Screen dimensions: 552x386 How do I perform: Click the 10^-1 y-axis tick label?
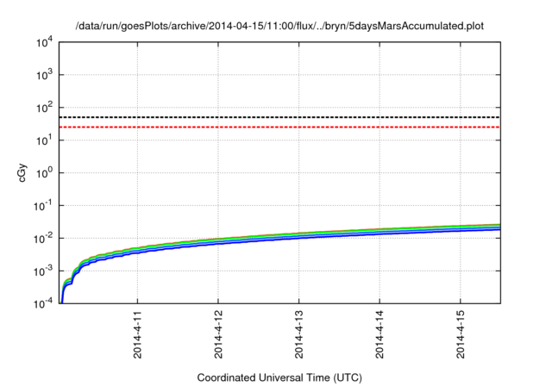[43, 206]
